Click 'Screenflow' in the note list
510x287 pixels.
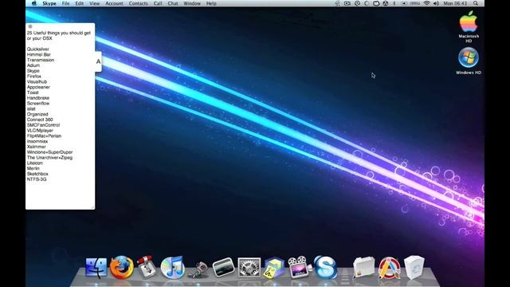click(x=38, y=103)
